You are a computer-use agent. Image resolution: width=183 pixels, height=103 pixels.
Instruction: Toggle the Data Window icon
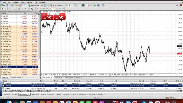click(x=16, y=5)
